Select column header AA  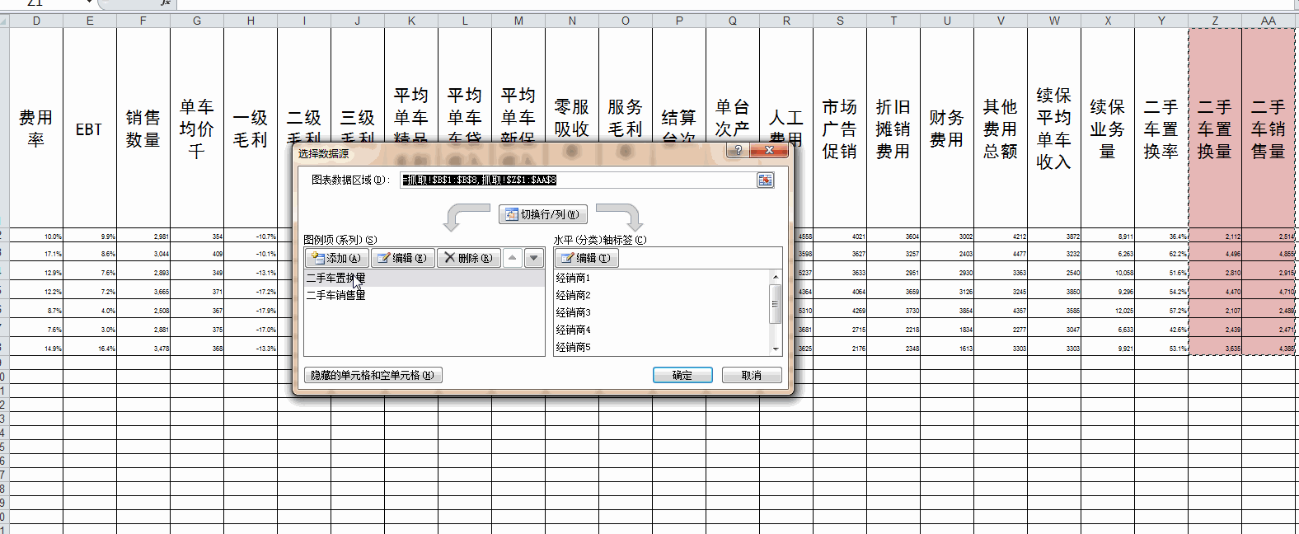pos(1268,21)
